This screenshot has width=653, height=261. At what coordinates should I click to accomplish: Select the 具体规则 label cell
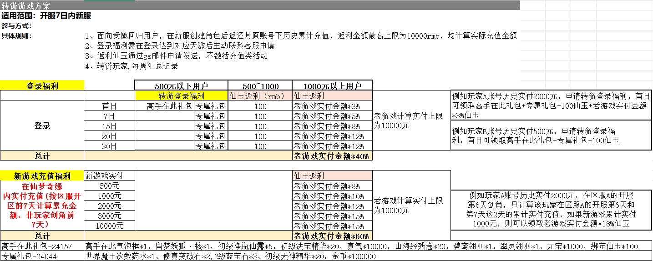16,36
